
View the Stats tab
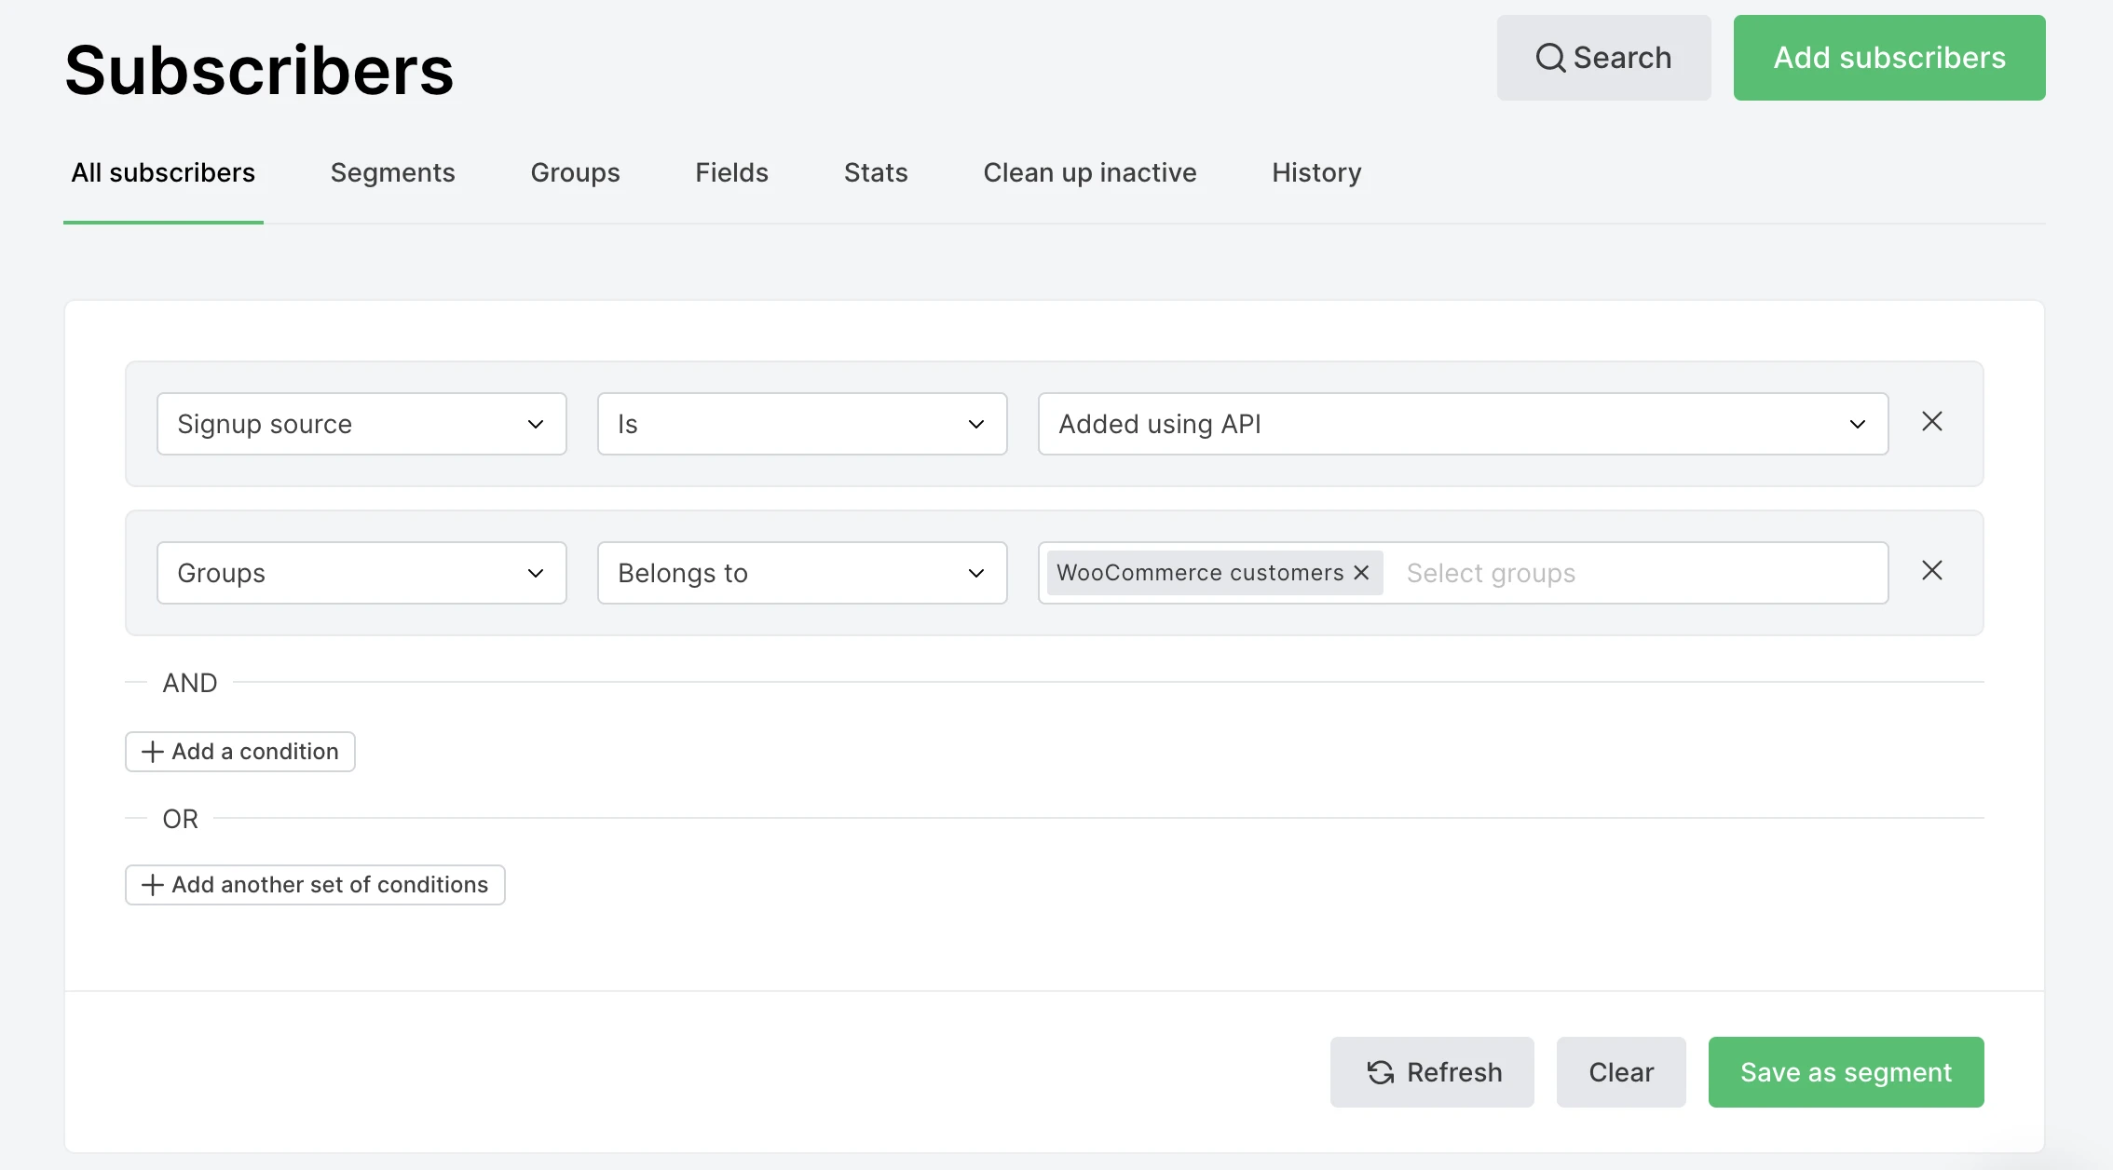tap(875, 173)
